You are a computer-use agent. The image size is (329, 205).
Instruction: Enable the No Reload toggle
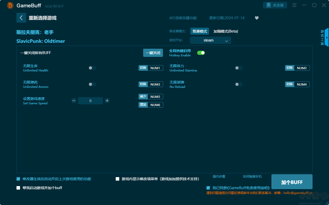239,84
